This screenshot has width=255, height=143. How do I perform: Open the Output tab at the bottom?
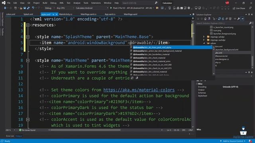coord(19,136)
